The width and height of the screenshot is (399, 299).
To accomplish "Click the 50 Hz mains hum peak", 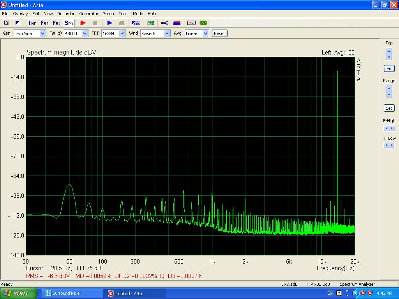I will click(x=69, y=184).
